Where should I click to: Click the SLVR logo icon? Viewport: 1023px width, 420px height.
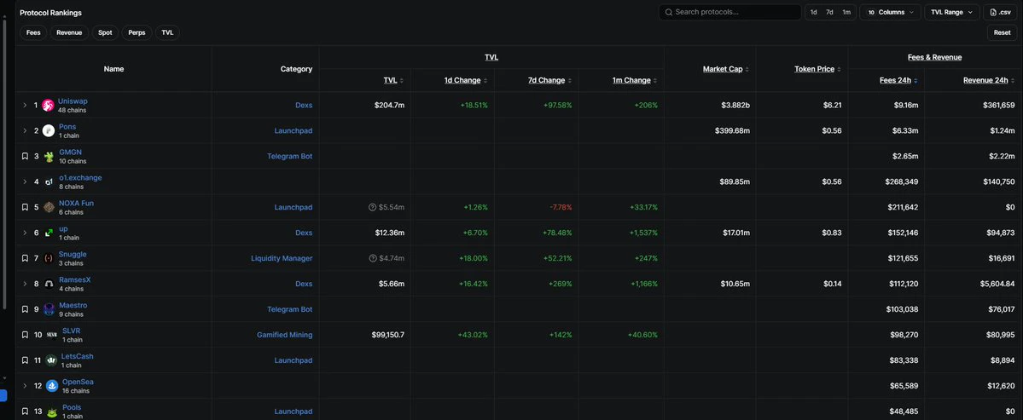pos(52,335)
